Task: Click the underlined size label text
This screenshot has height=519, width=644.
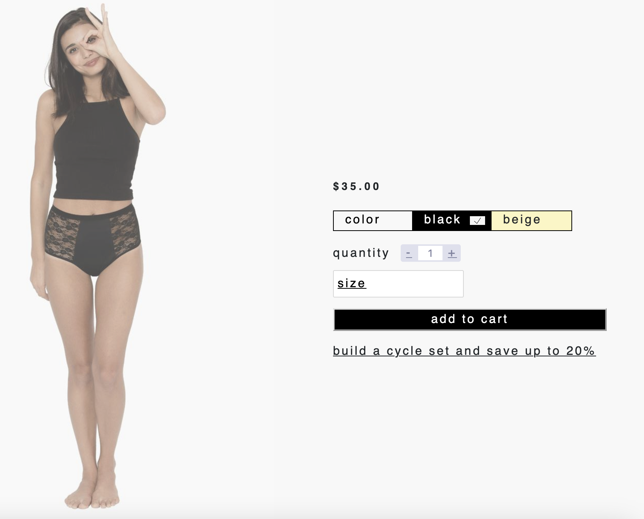Action: click(352, 283)
